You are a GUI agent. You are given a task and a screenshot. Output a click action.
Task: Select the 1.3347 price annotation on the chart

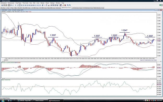124,30
